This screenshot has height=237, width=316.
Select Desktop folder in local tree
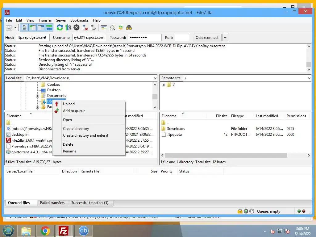click(54, 90)
